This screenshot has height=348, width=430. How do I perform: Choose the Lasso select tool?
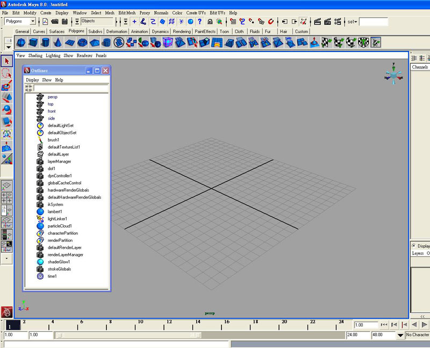click(7, 73)
